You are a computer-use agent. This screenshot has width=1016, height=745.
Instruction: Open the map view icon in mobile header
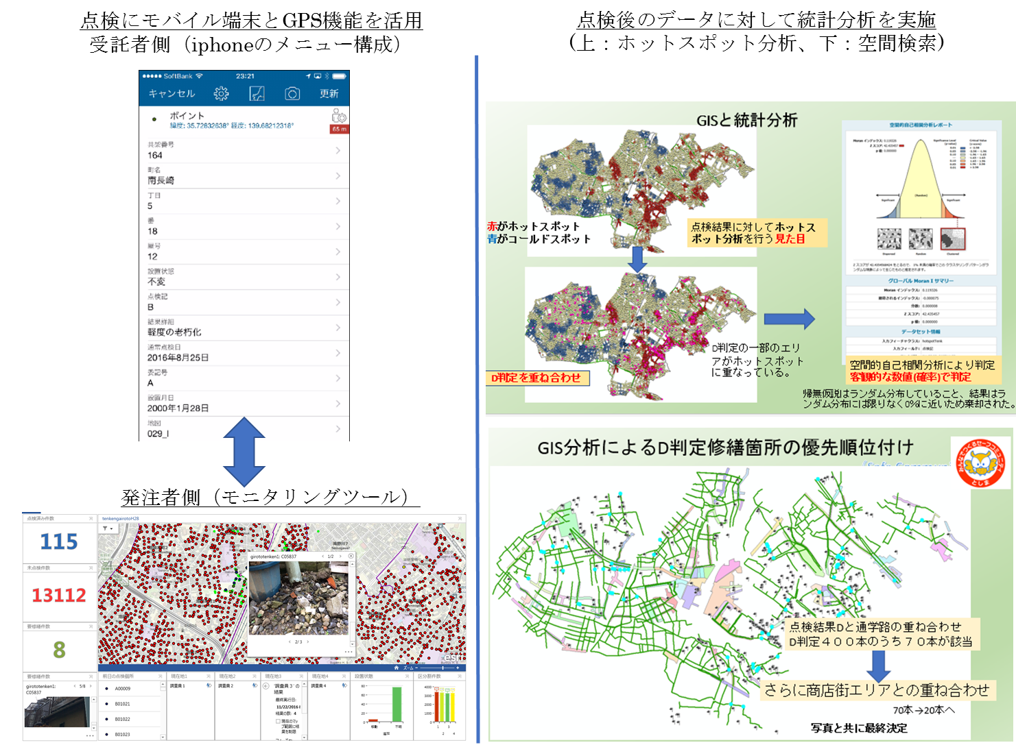point(257,94)
